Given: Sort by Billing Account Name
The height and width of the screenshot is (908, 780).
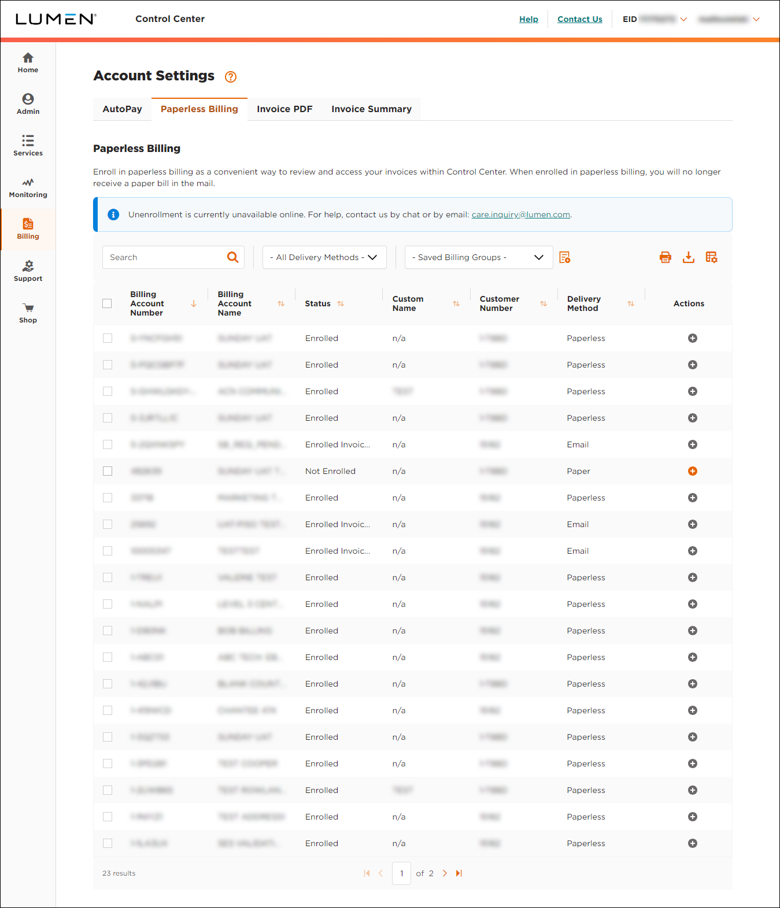Looking at the screenshot, I should pos(281,303).
